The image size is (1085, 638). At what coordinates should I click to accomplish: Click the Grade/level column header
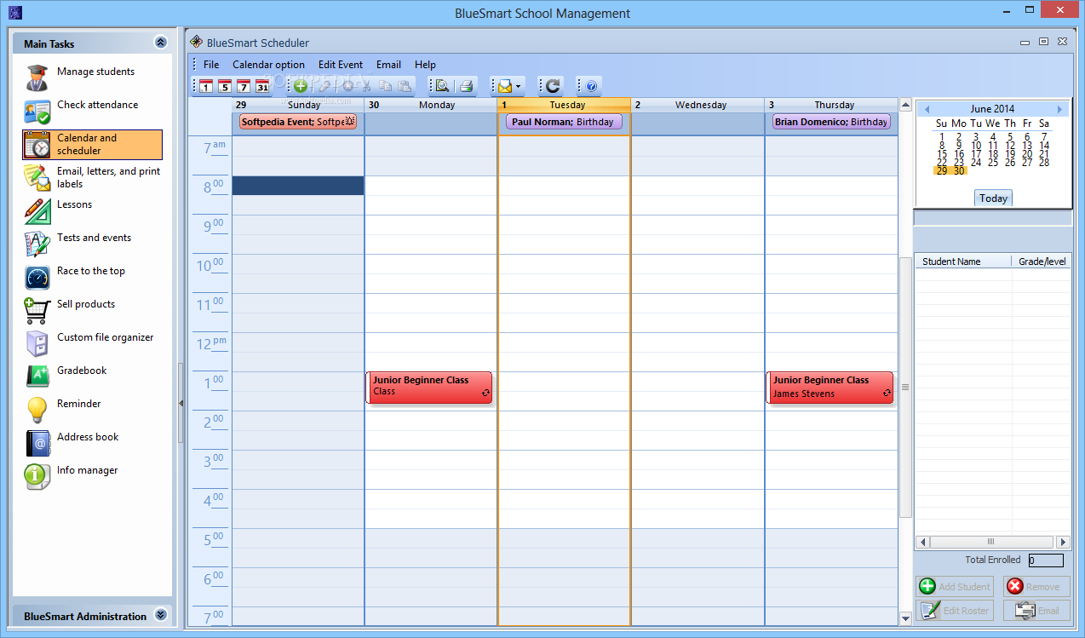pos(1042,262)
